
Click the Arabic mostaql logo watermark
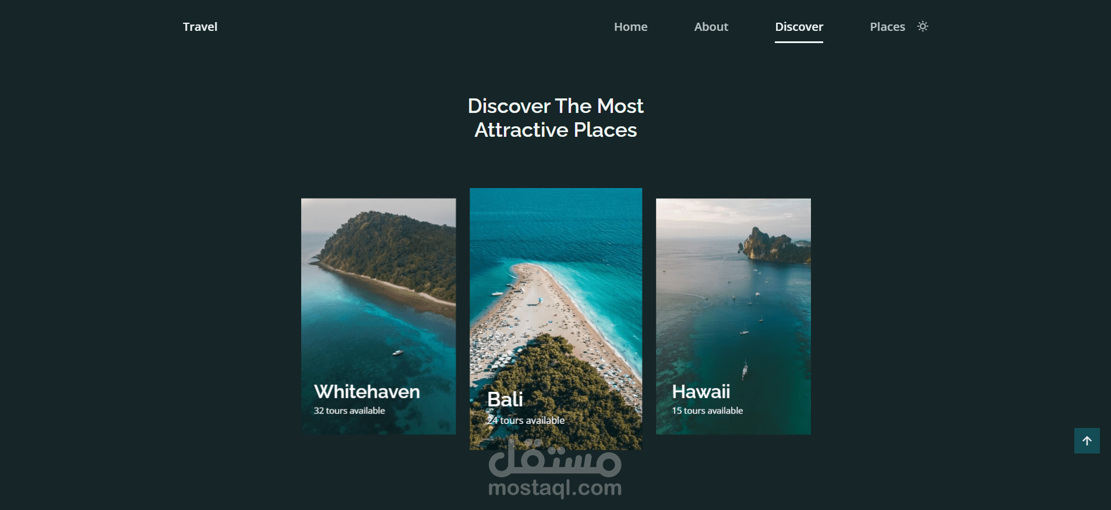tap(555, 458)
